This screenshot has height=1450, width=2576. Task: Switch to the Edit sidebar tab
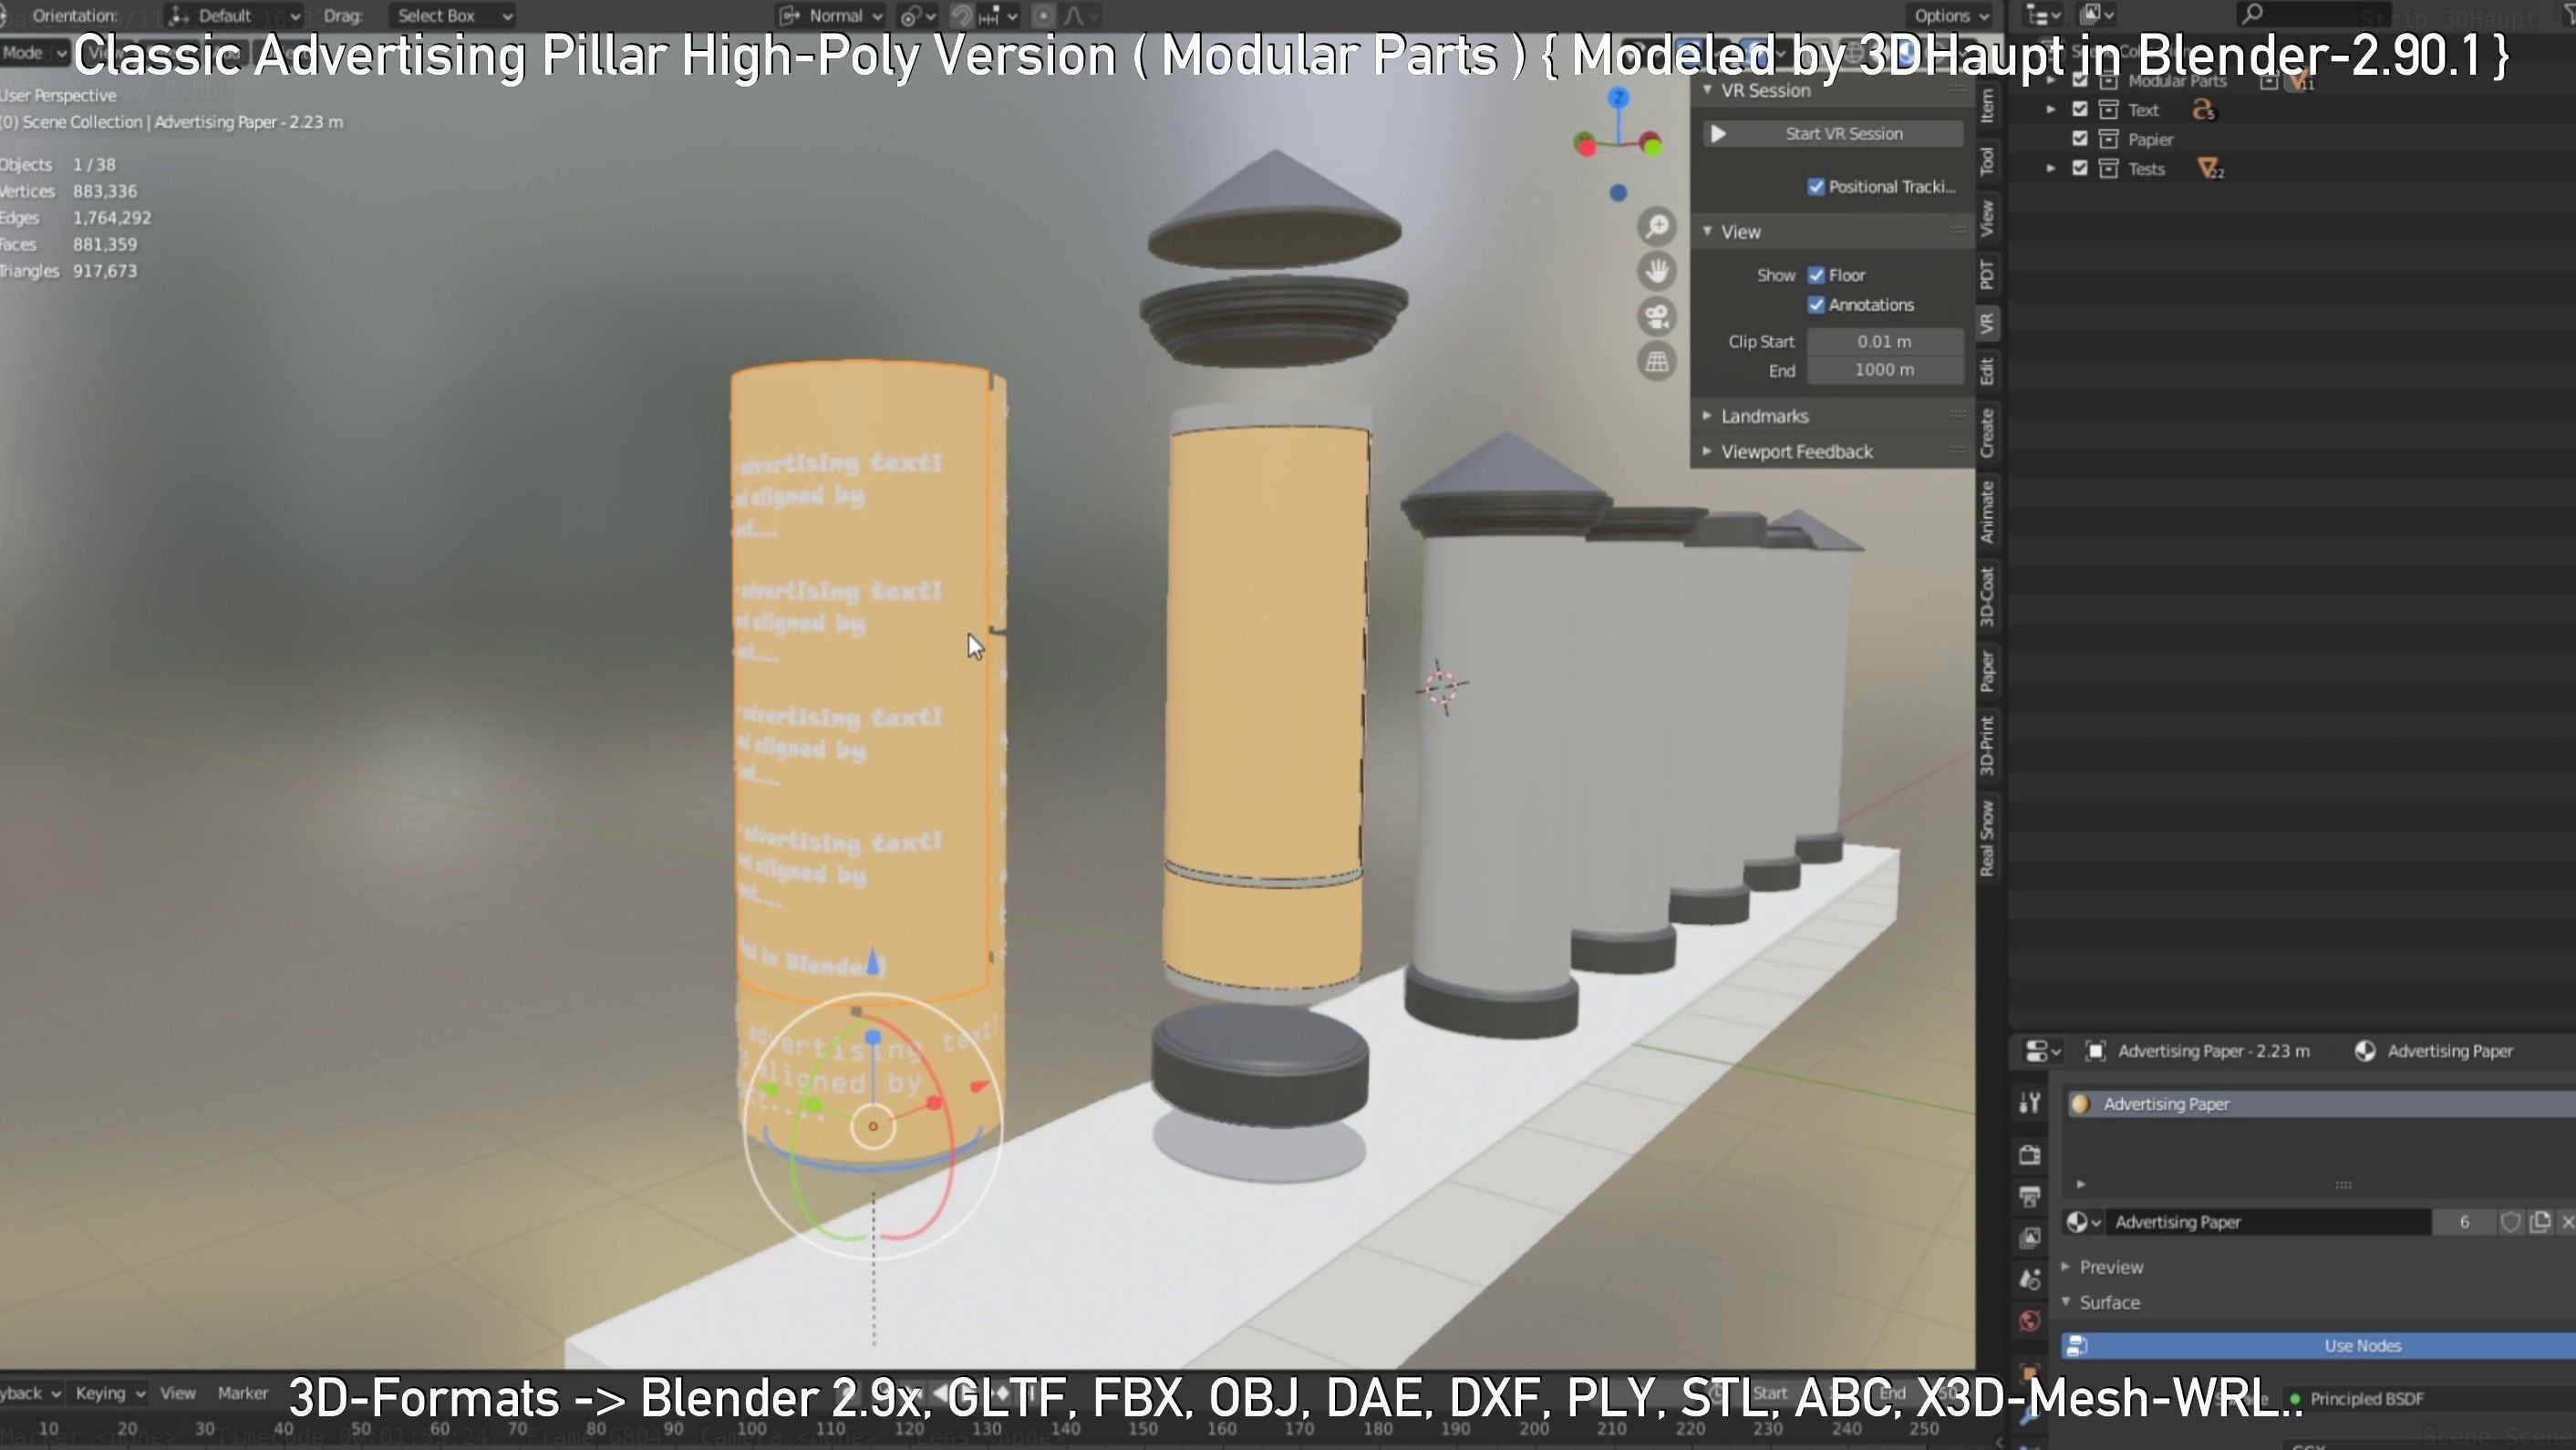click(1988, 371)
